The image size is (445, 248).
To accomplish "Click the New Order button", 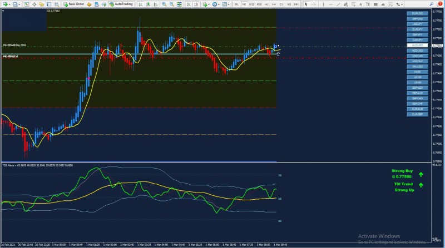I will point(74,4).
